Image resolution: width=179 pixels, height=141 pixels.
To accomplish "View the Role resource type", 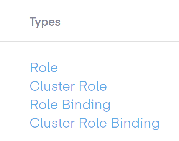I will click(x=44, y=68).
